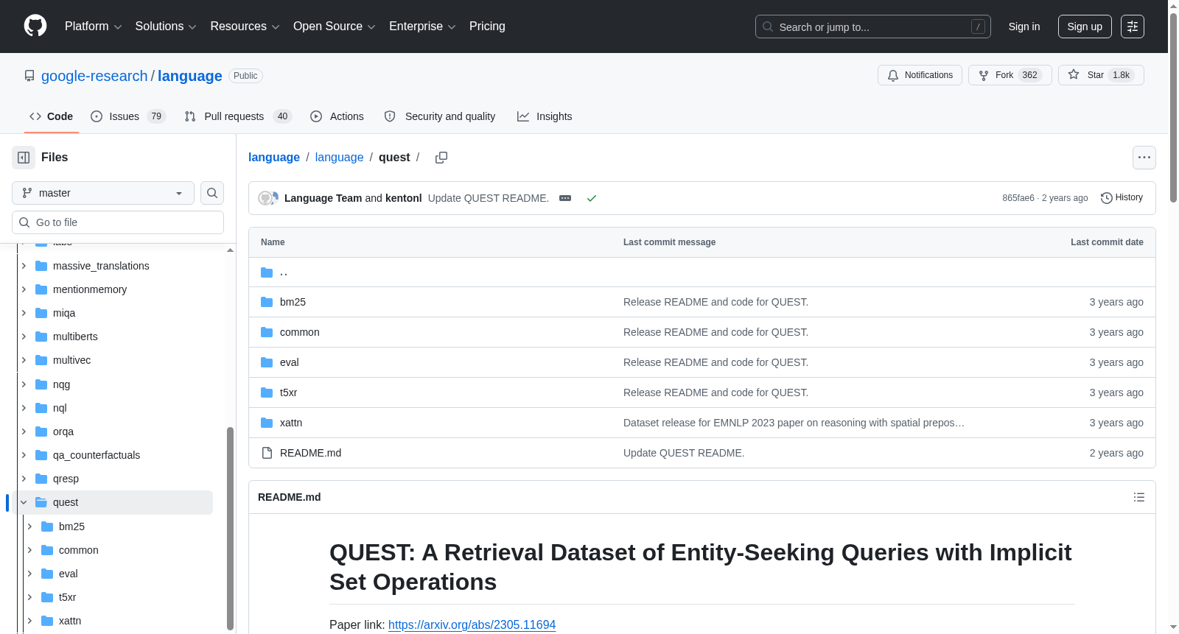The height and width of the screenshot is (634, 1179).
Task: Open the google-research owner link
Action: click(x=94, y=76)
